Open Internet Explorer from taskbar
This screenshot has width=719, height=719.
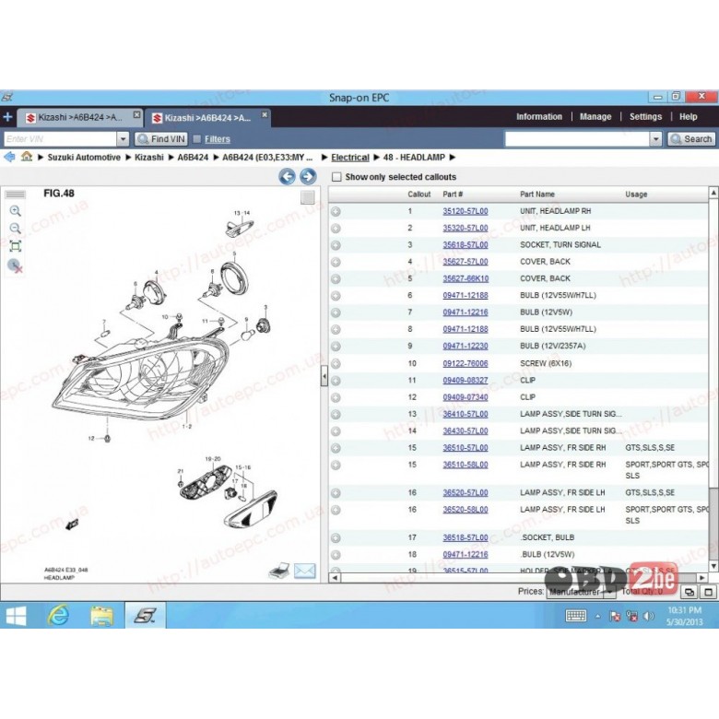click(x=58, y=616)
